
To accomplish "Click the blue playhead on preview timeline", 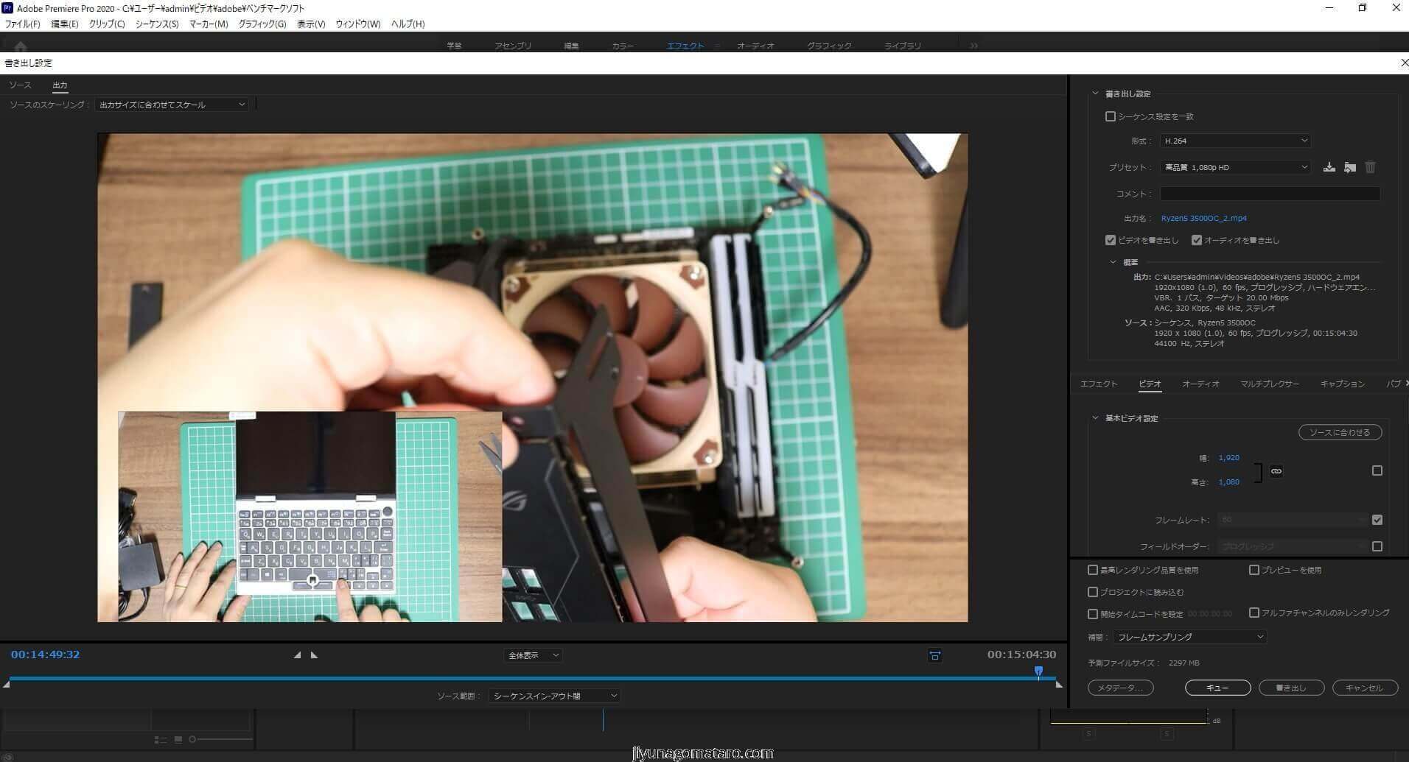I will click(1038, 671).
